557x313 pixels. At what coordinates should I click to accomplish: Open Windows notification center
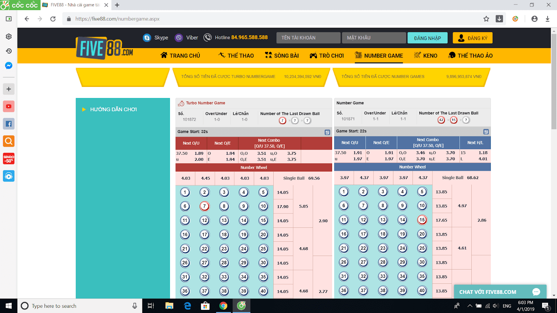point(546,306)
